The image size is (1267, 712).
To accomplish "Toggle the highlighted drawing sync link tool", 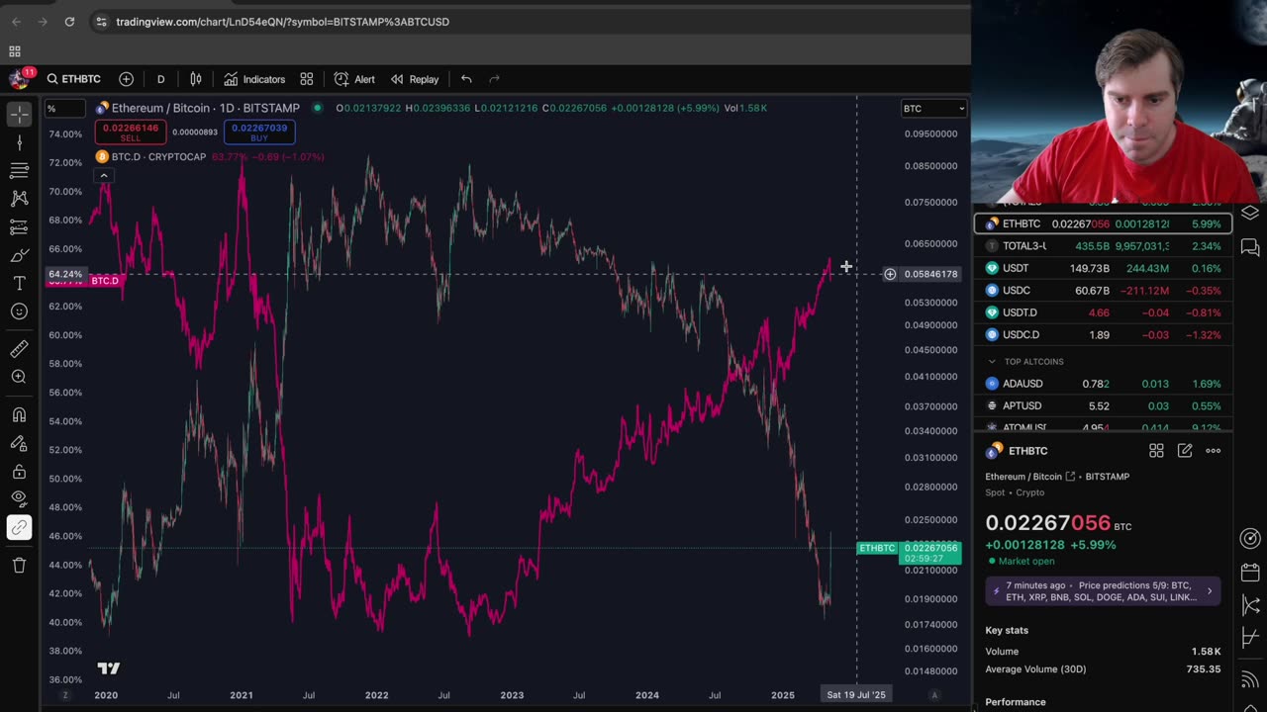I will 19,527.
